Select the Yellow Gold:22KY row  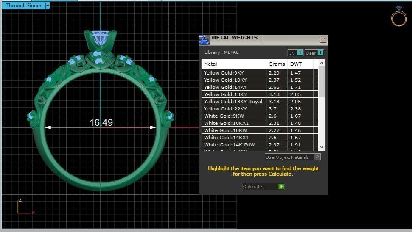point(260,108)
